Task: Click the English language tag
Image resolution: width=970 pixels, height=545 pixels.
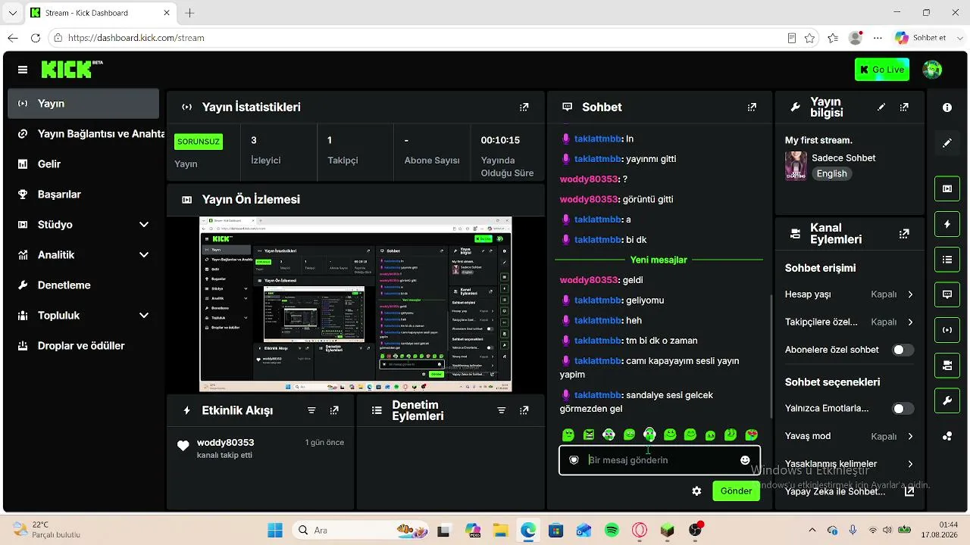Action: coord(831,174)
